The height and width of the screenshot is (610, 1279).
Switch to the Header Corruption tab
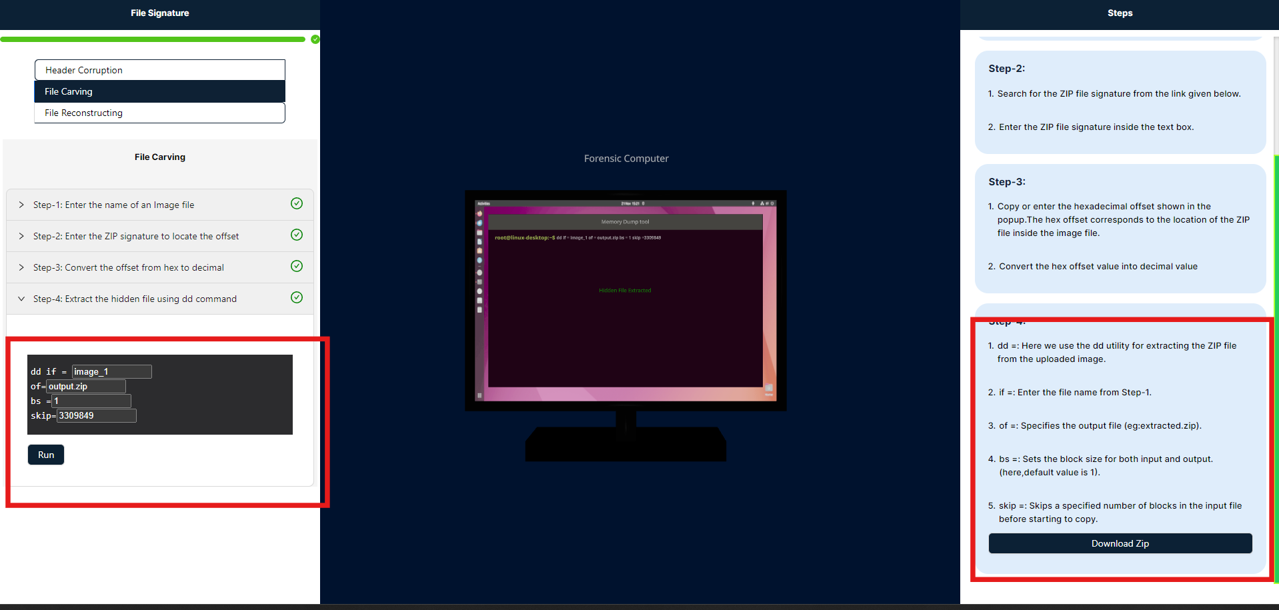(x=159, y=69)
